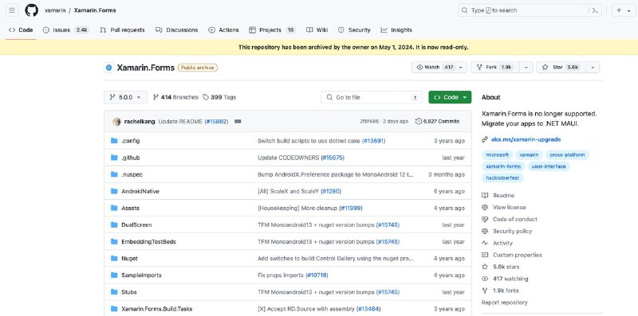The image size is (638, 316).
Task: View the 5,827 Commits history
Action: point(437,122)
